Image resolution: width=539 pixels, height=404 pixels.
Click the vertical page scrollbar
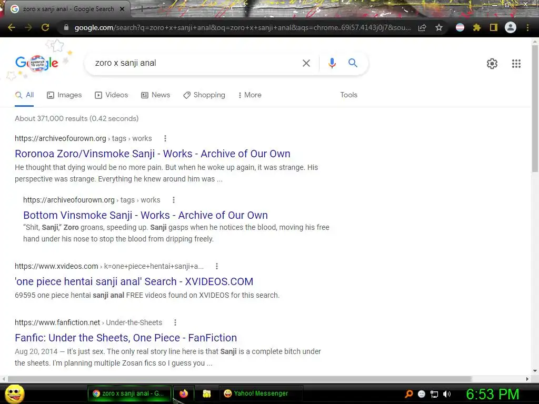pyautogui.click(x=535, y=108)
